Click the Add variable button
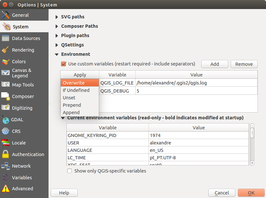Screen dimensions: 266x198 click(x=215, y=64)
